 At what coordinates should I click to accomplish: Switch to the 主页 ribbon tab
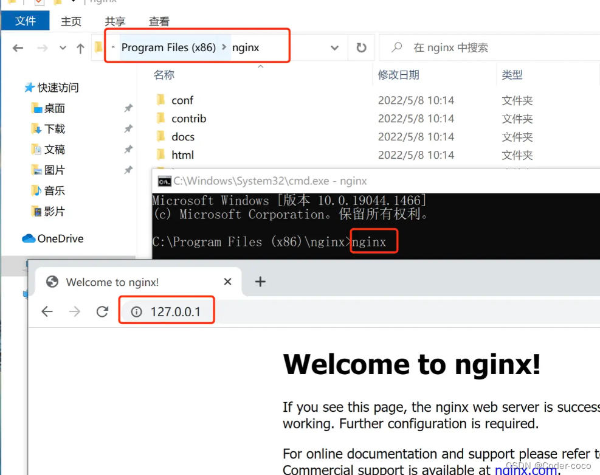(x=71, y=21)
